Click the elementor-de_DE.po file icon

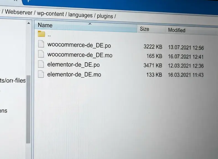(41, 64)
